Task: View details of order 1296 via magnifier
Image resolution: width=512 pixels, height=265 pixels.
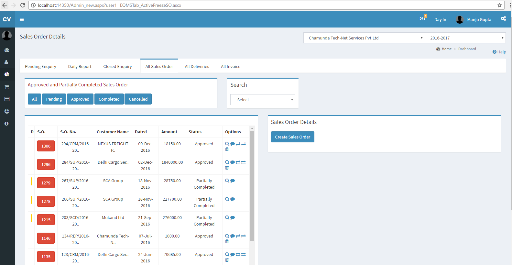Action: click(227, 162)
